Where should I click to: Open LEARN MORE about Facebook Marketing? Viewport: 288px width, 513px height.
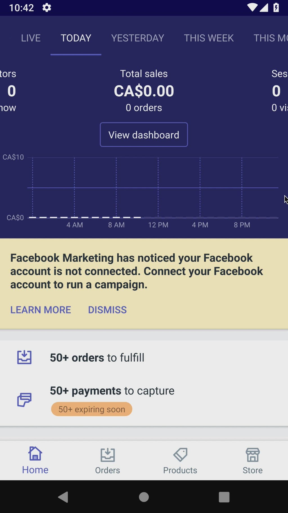(41, 310)
